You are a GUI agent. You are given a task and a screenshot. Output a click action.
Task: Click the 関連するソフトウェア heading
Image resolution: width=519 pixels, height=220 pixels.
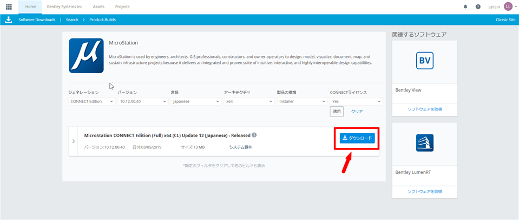click(x=419, y=35)
